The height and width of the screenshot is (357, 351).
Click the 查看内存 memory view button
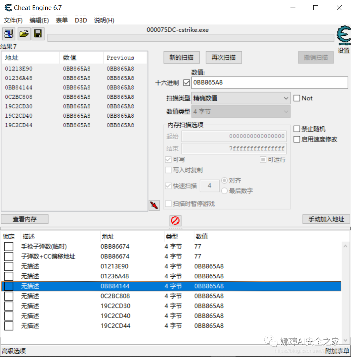point(24,219)
